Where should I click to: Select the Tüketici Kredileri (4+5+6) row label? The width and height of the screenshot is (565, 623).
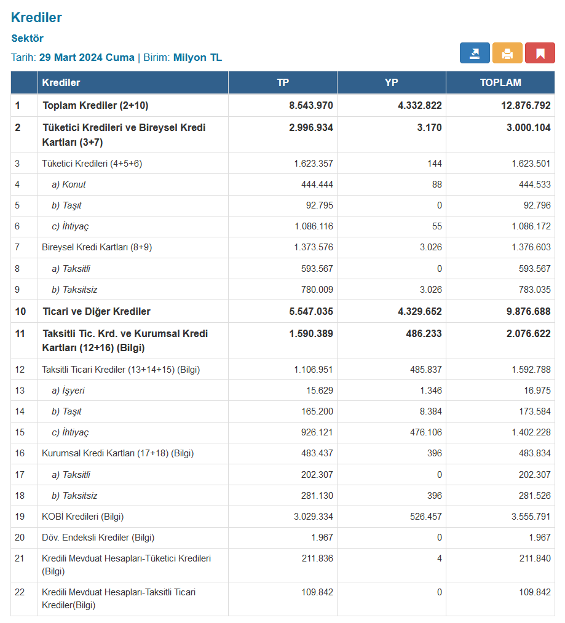coord(92,164)
